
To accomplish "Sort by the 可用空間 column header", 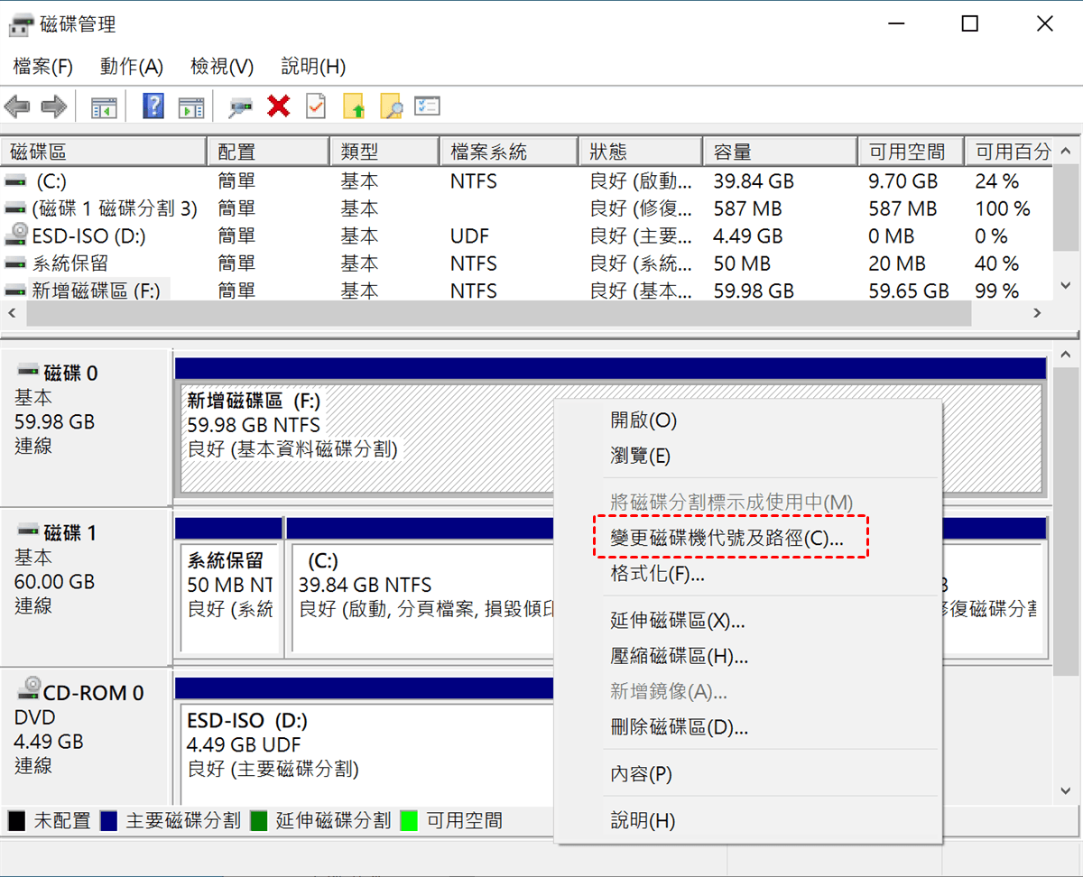I will [912, 152].
